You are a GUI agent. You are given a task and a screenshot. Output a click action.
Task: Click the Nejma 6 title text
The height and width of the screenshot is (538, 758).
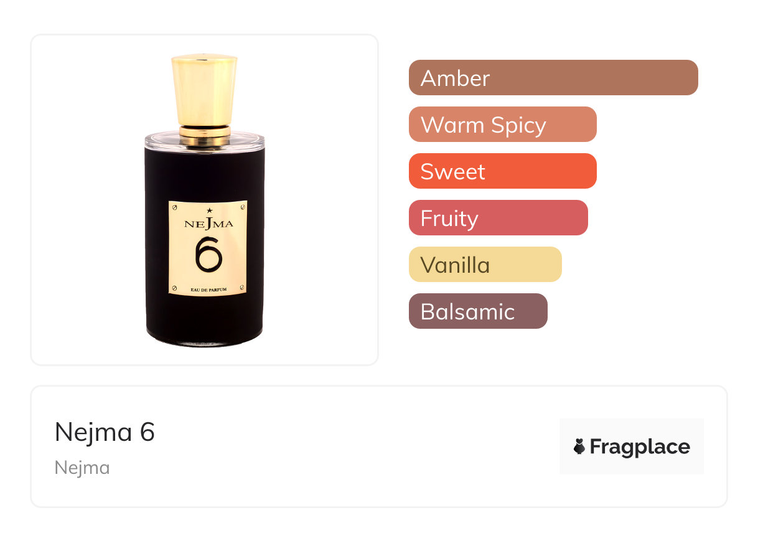[105, 432]
